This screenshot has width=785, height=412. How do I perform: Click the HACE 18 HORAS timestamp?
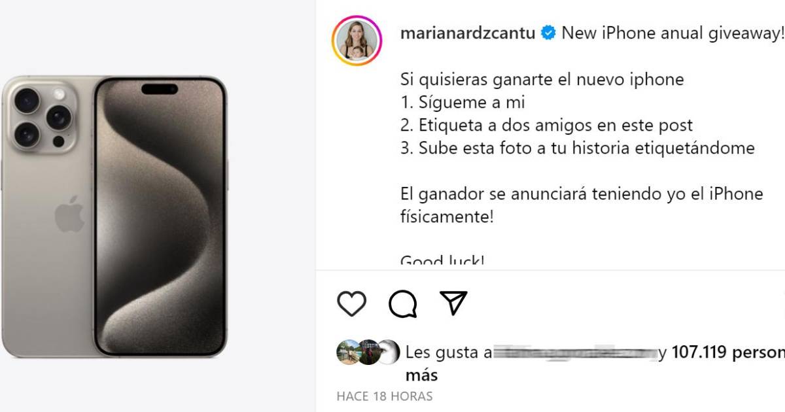(385, 396)
